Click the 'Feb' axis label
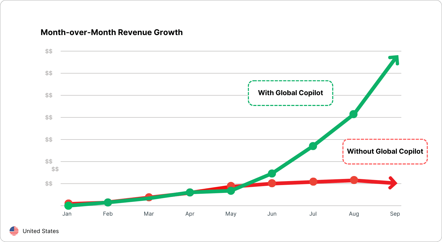Screen dimensions: 442x242 [108, 214]
